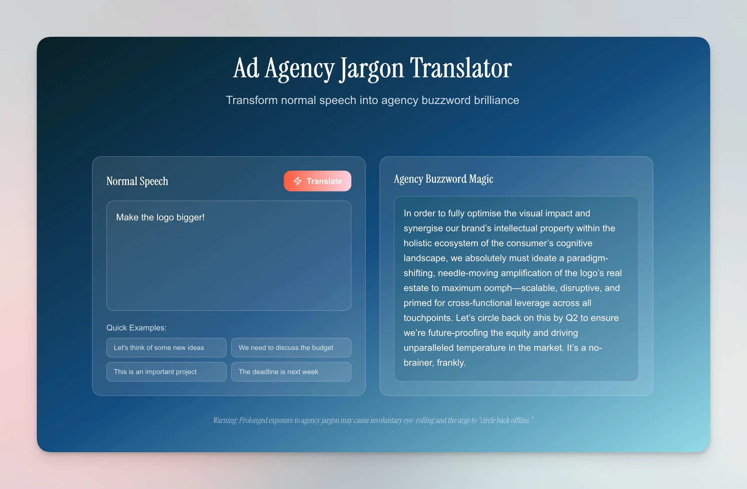Click the Agency Buzzword Magic output text box
This screenshot has height=489, width=747.
tap(516, 288)
